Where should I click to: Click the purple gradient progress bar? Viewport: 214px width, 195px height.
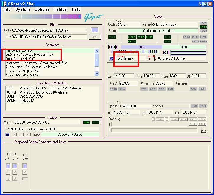[43, 17]
